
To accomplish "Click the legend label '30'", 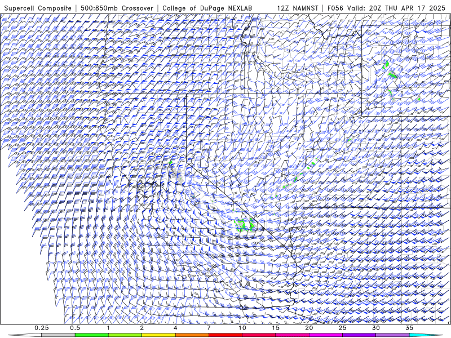I will click(375, 328).
